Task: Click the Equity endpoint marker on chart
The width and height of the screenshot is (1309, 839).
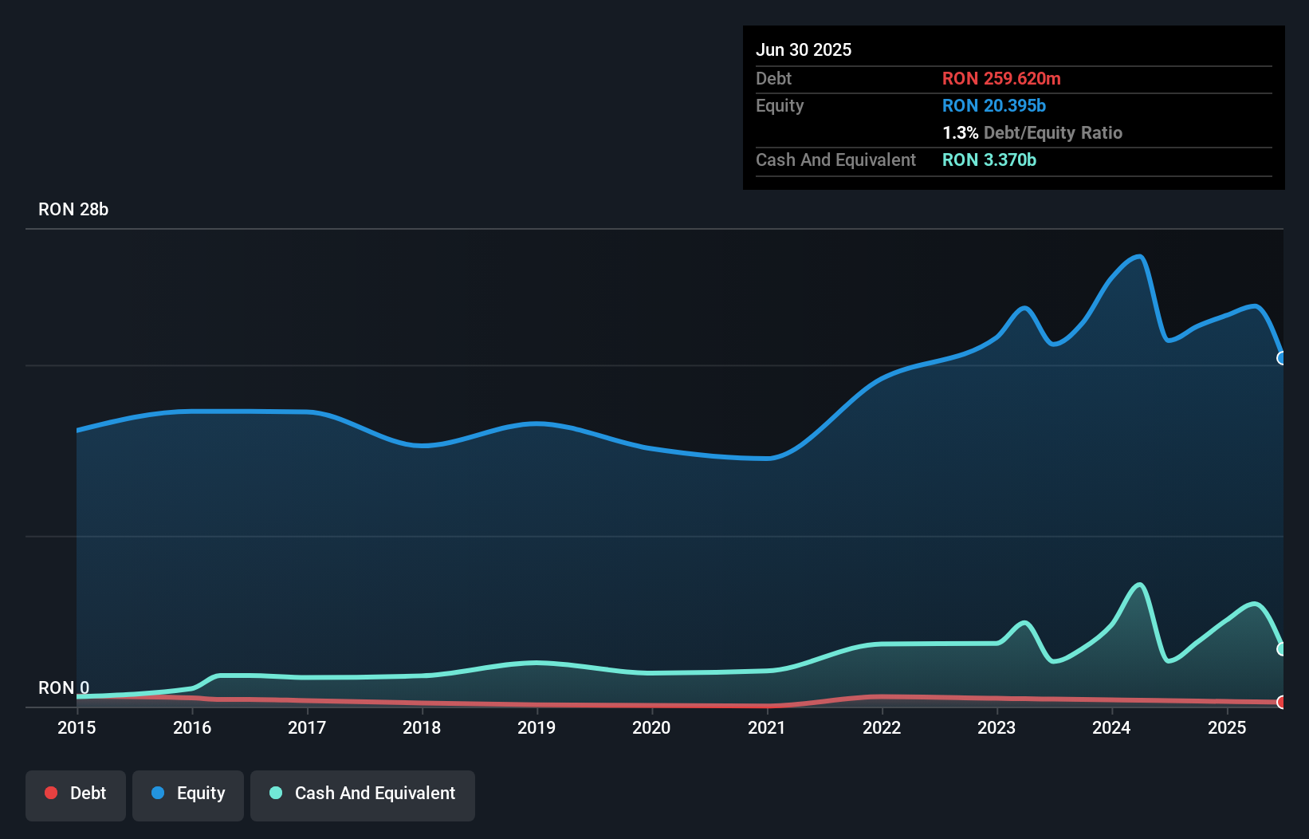Action: point(1282,358)
